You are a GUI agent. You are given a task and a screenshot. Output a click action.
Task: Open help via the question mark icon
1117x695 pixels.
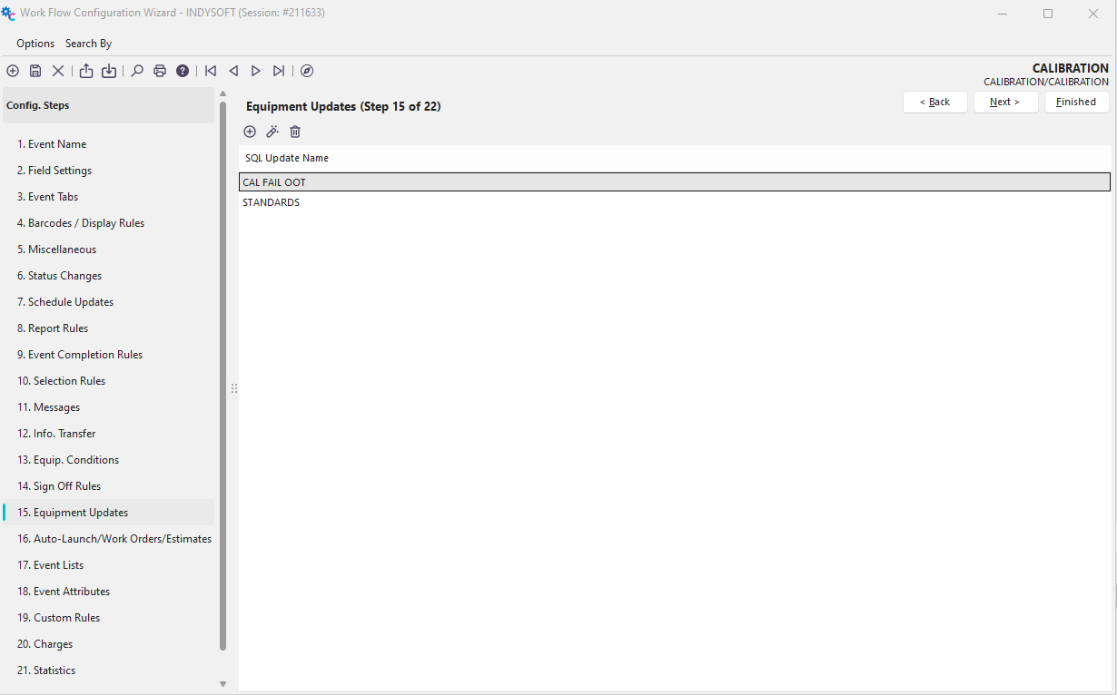(183, 71)
